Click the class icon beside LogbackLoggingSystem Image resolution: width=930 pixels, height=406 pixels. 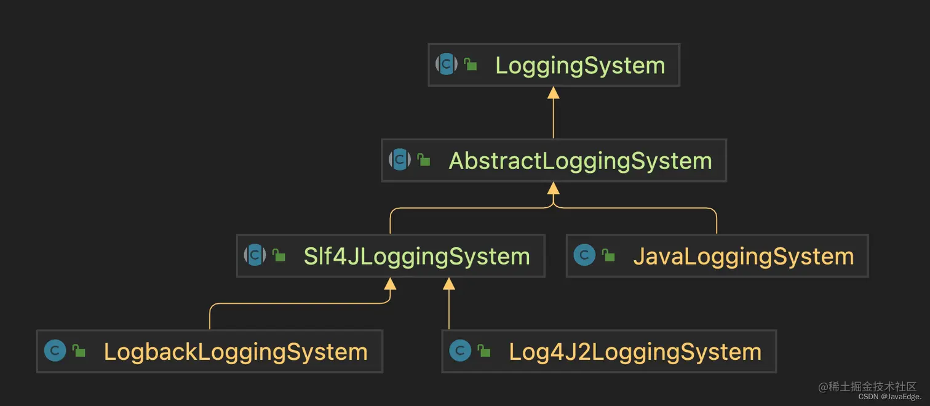pos(55,351)
